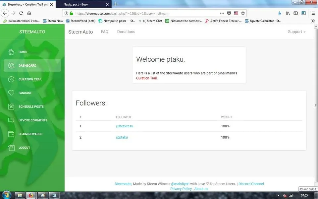Open File Explorer from the taskbar
Image resolution: width=318 pixels, height=199 pixels.
(x=20, y=195)
